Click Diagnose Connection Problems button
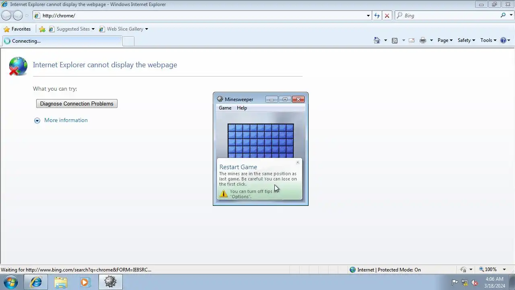Screen dimensions: 515x290 tap(77, 104)
